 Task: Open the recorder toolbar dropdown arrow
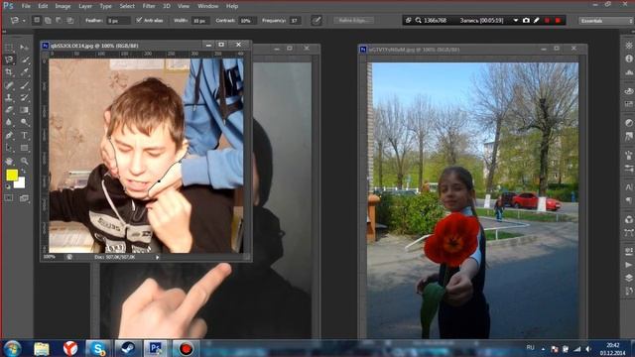516,20
